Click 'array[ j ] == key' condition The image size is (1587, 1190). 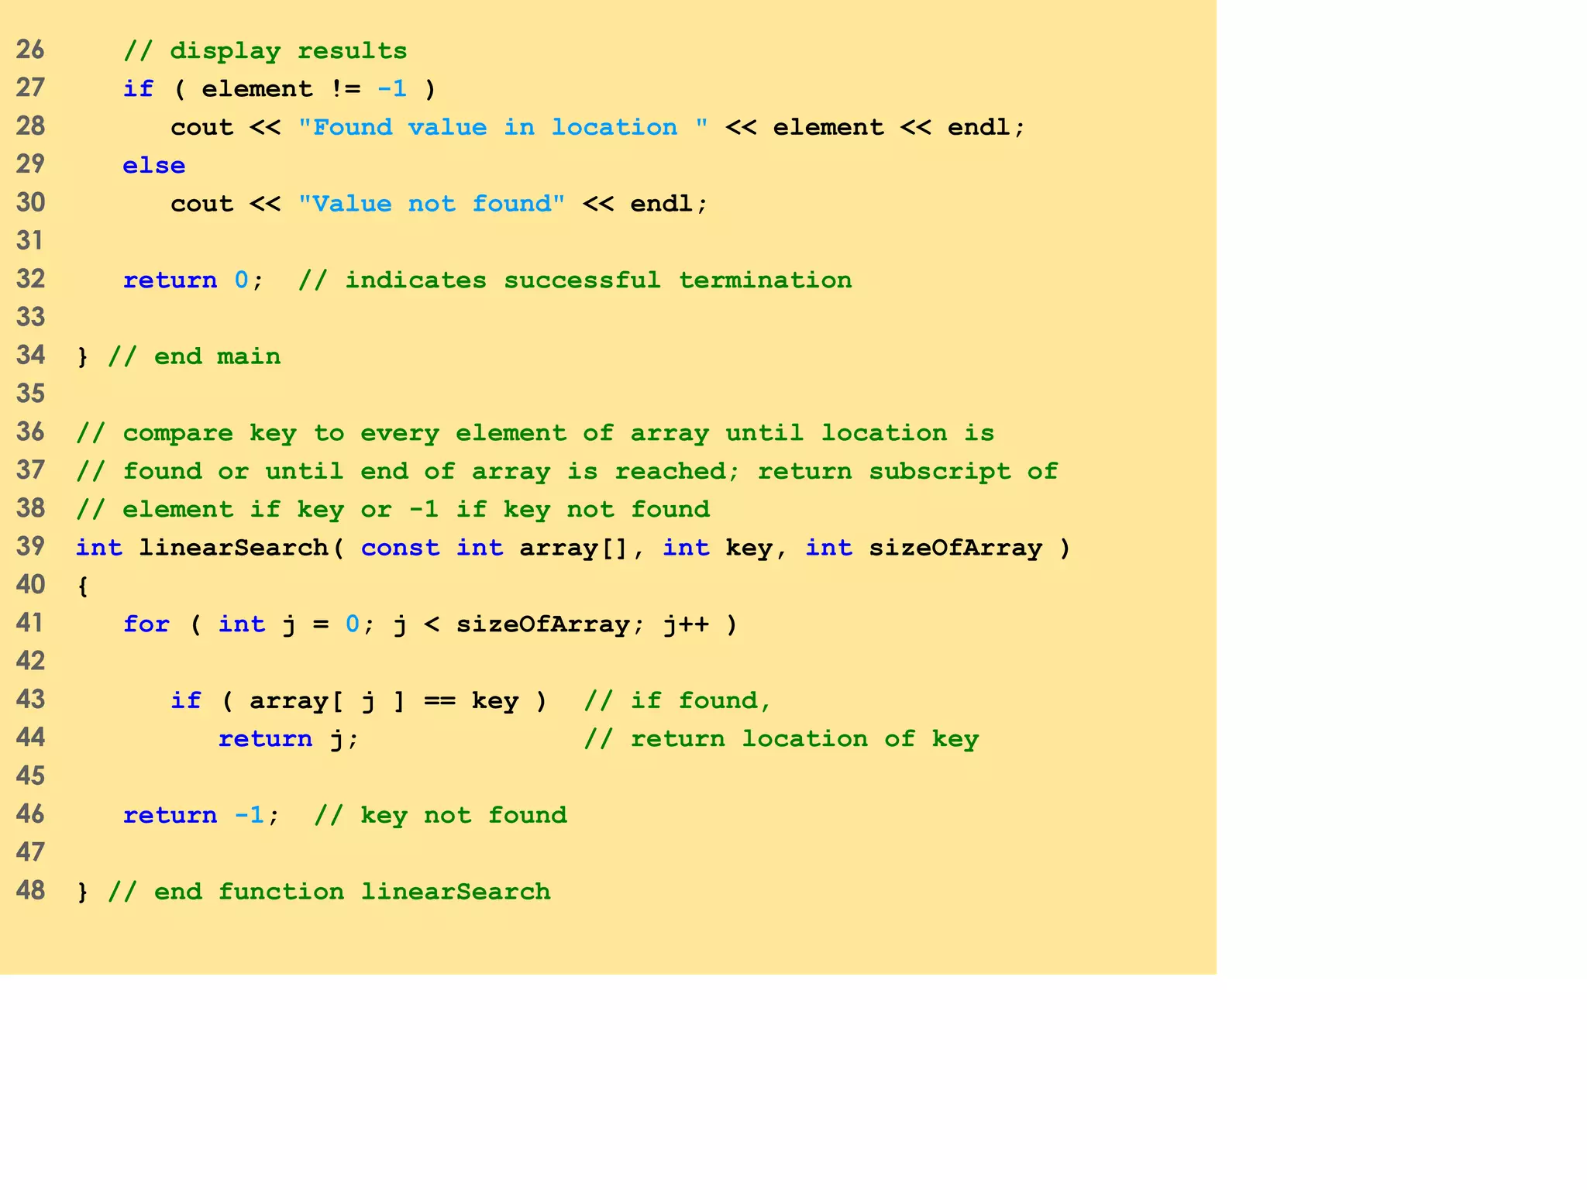pyautogui.click(x=384, y=700)
